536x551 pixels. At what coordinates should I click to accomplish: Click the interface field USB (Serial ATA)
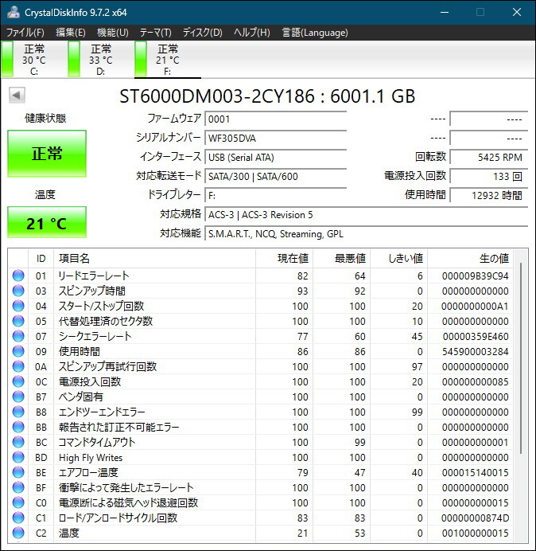[x=276, y=157]
